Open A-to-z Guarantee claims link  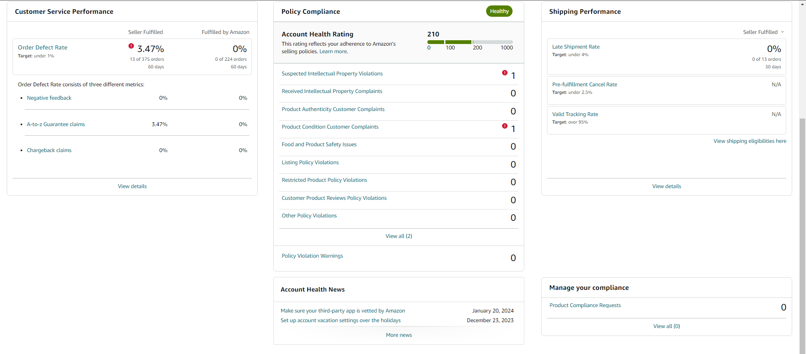pos(56,124)
